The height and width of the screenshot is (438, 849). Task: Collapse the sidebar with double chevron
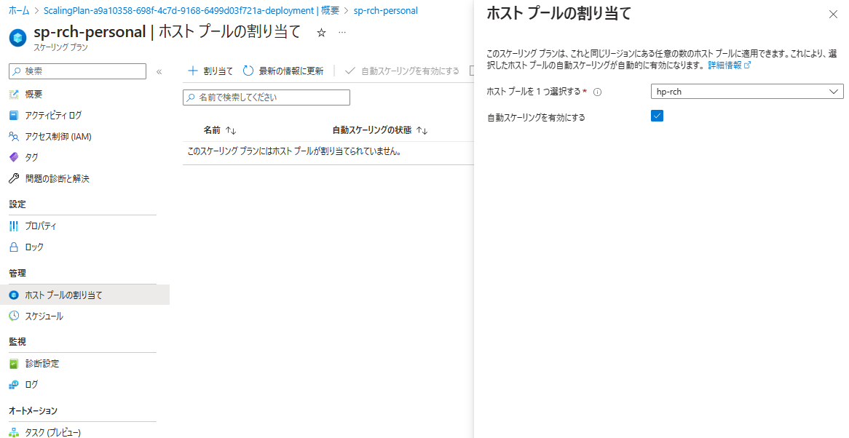coord(159,71)
